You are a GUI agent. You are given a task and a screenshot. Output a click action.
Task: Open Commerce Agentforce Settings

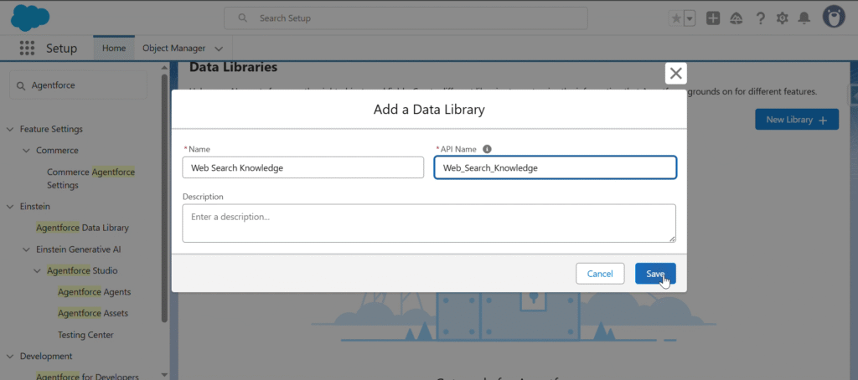[x=90, y=178]
